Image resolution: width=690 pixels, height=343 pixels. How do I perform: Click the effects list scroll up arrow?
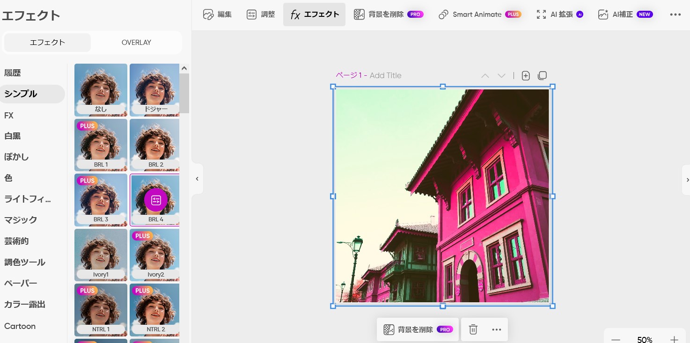click(x=184, y=68)
